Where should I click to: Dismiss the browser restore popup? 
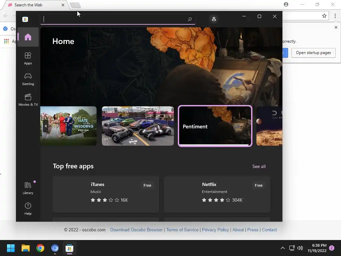click(336, 27)
